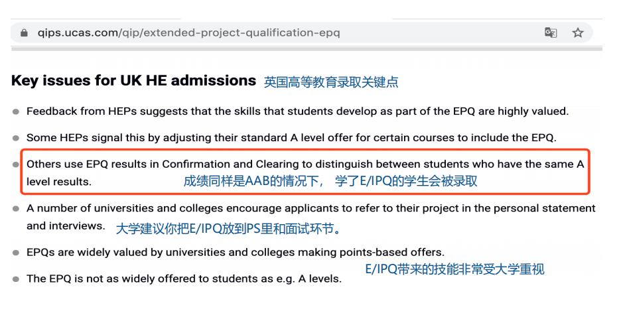Open the Google Translate page icon
The height and width of the screenshot is (315, 625).
pyautogui.click(x=551, y=32)
